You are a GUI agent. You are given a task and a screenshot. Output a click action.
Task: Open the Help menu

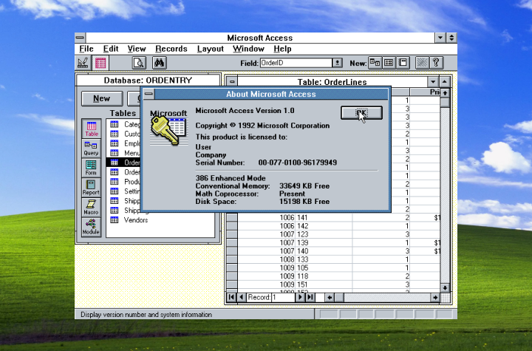[x=282, y=49]
